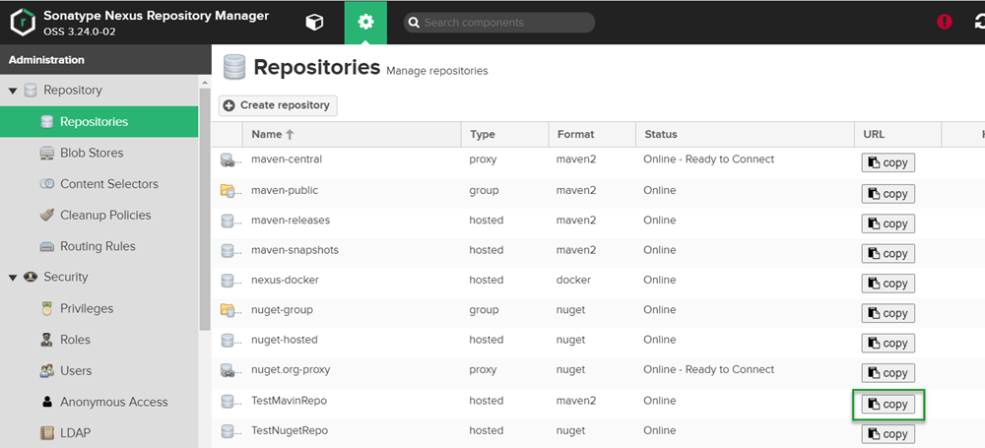Image resolution: width=985 pixels, height=448 pixels.
Task: Collapse the Repository tree section
Action: [x=13, y=91]
